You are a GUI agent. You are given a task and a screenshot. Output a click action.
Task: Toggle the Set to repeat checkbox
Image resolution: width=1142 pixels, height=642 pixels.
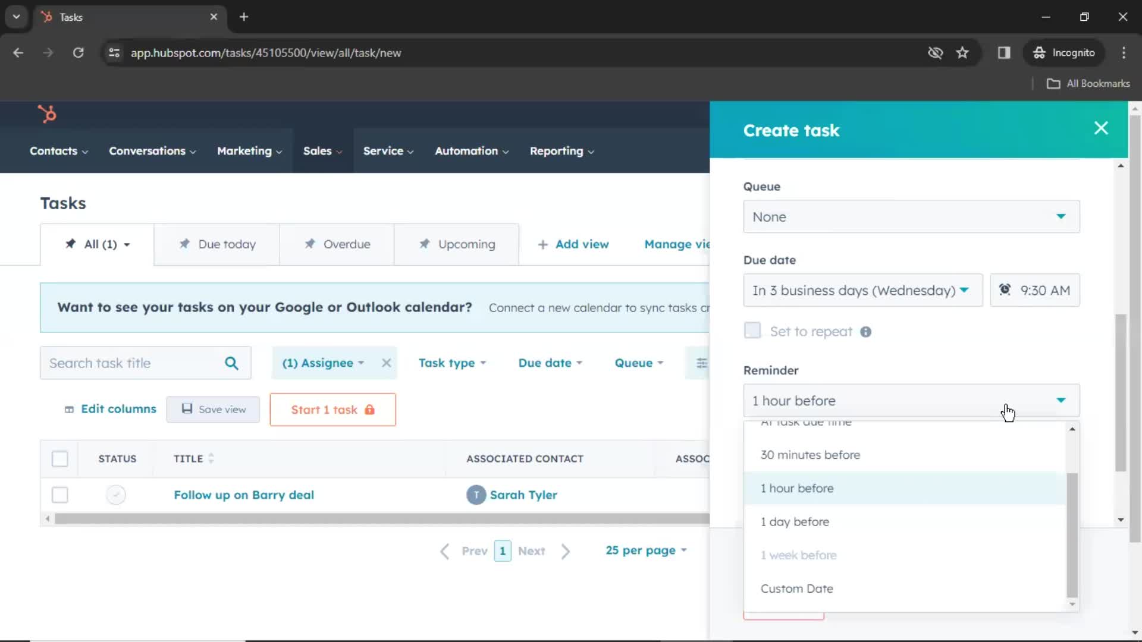[x=751, y=331]
